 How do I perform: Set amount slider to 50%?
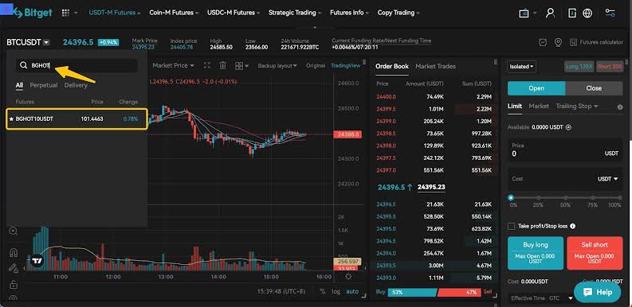coord(566,198)
